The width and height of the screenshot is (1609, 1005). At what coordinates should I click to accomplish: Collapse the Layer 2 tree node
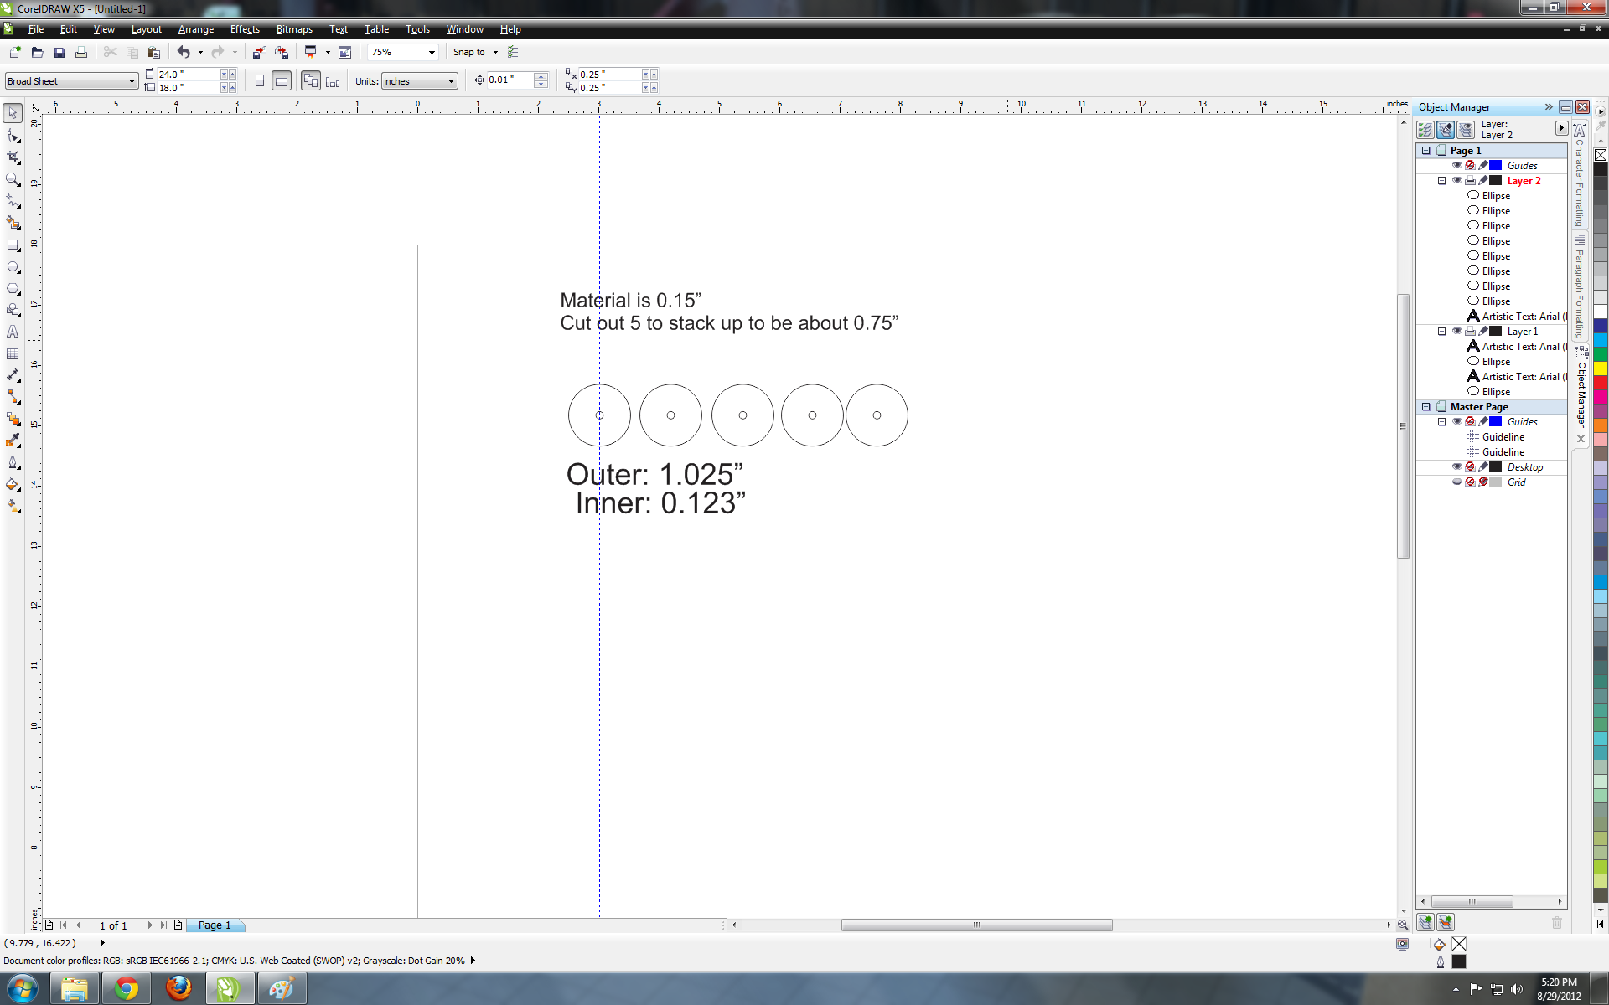[1441, 180]
